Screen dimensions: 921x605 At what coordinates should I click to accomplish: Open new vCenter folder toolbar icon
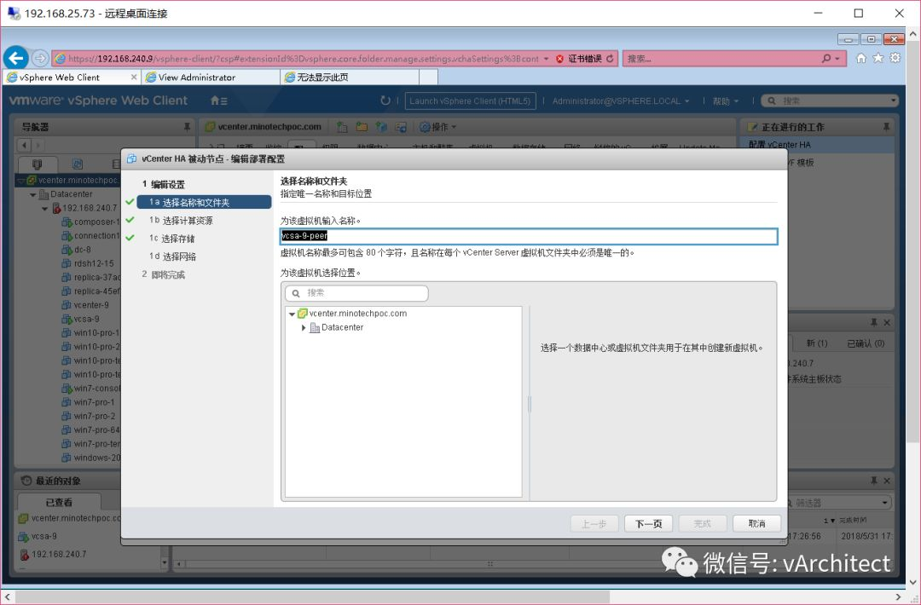click(362, 127)
